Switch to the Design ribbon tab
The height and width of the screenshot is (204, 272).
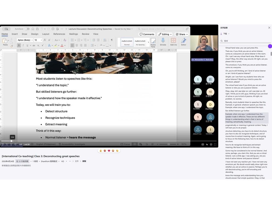35,34
